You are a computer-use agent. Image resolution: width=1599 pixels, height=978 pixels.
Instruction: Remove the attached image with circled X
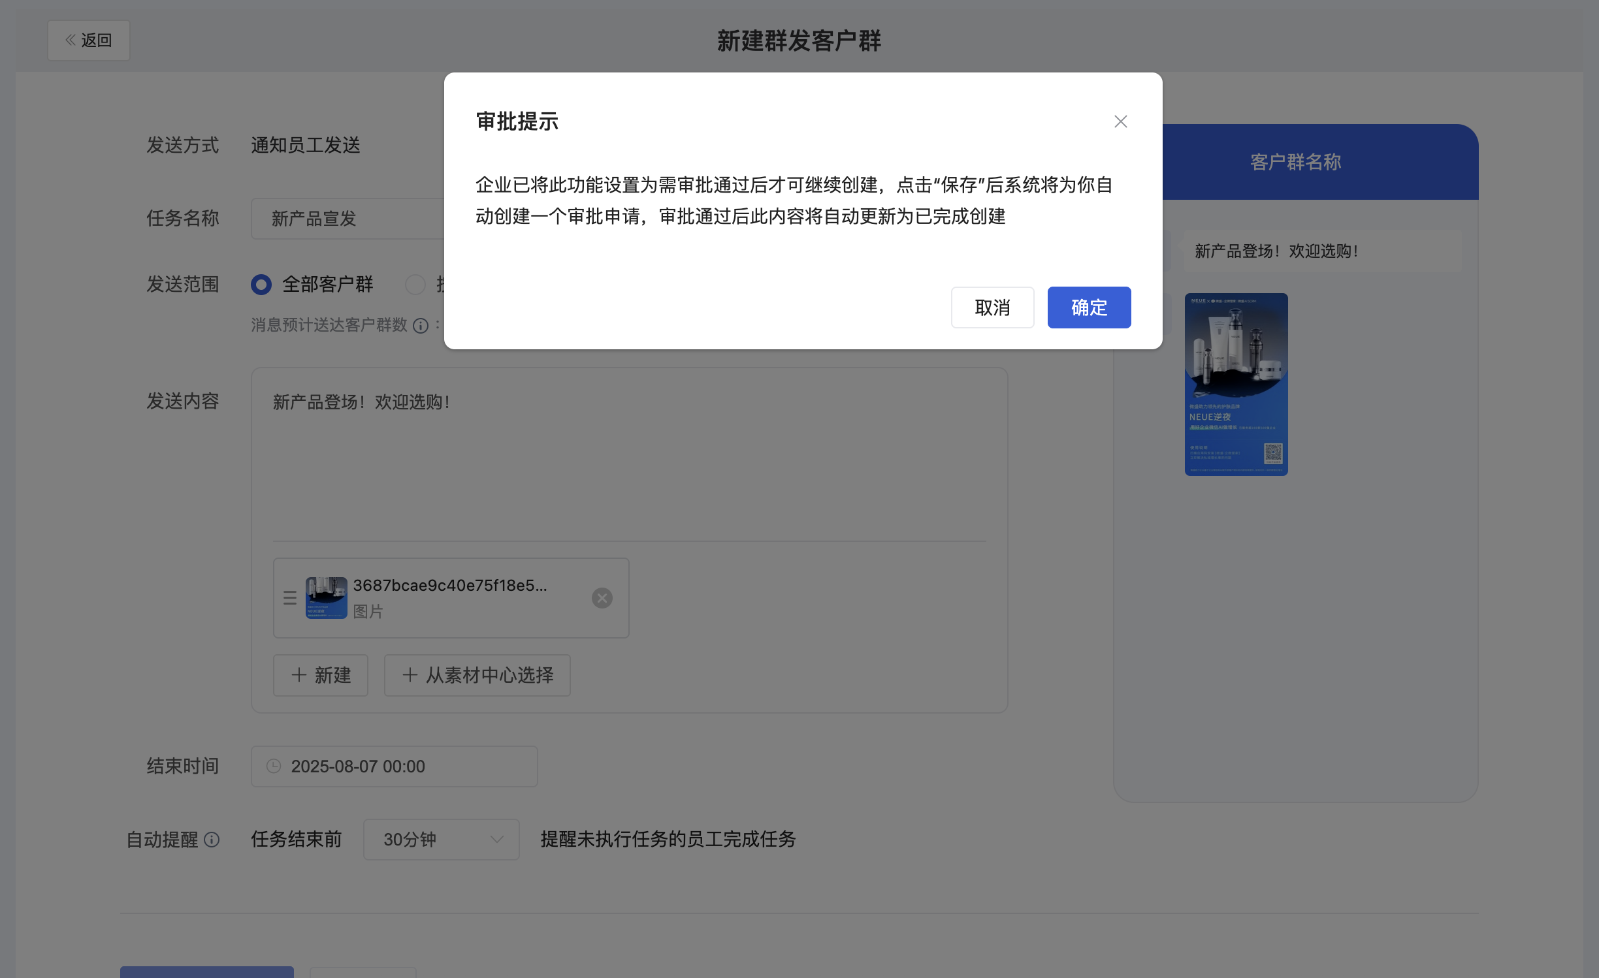602,598
